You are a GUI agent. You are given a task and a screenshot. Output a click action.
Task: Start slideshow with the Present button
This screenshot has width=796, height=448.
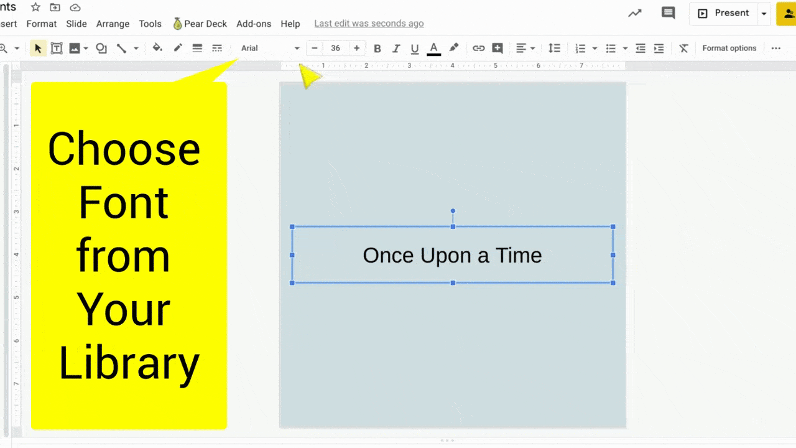coord(723,13)
